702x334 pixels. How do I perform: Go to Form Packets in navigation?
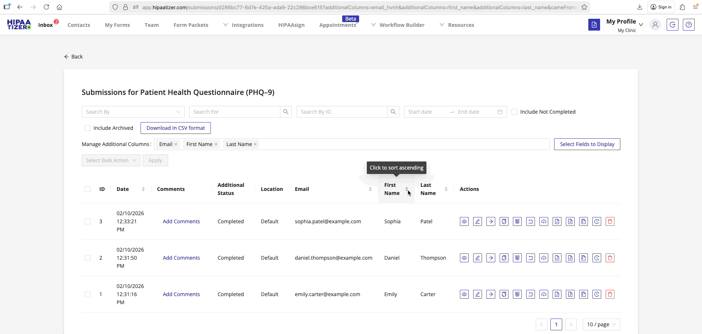191,25
